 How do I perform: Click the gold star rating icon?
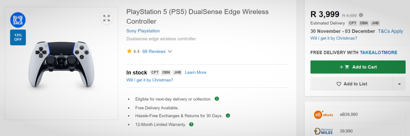click(129, 51)
